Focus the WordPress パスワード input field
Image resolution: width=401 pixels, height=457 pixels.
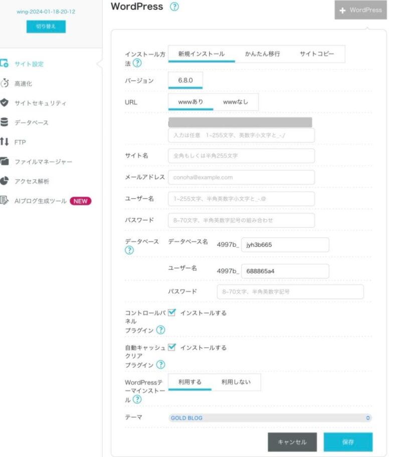tap(242, 220)
